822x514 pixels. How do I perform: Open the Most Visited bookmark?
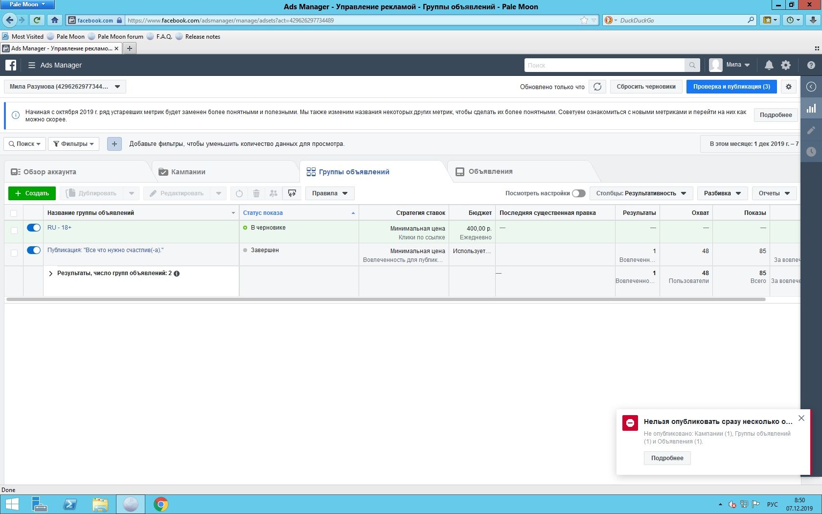(23, 37)
